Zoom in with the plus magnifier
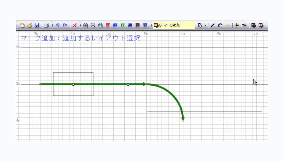 click(x=85, y=25)
